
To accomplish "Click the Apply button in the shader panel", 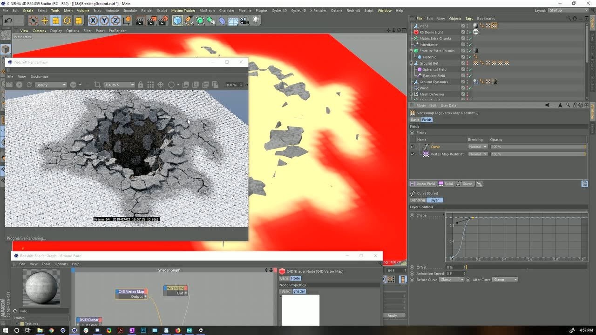I will [393, 315].
